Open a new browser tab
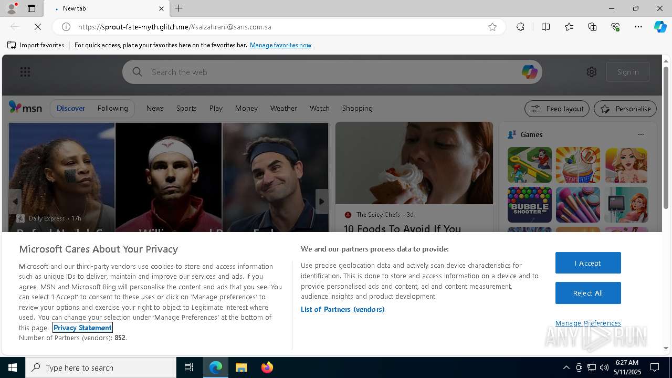672x378 pixels. [179, 8]
